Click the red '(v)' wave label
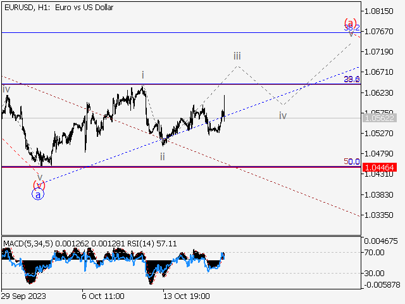The width and height of the screenshot is (405, 304). click(39, 185)
